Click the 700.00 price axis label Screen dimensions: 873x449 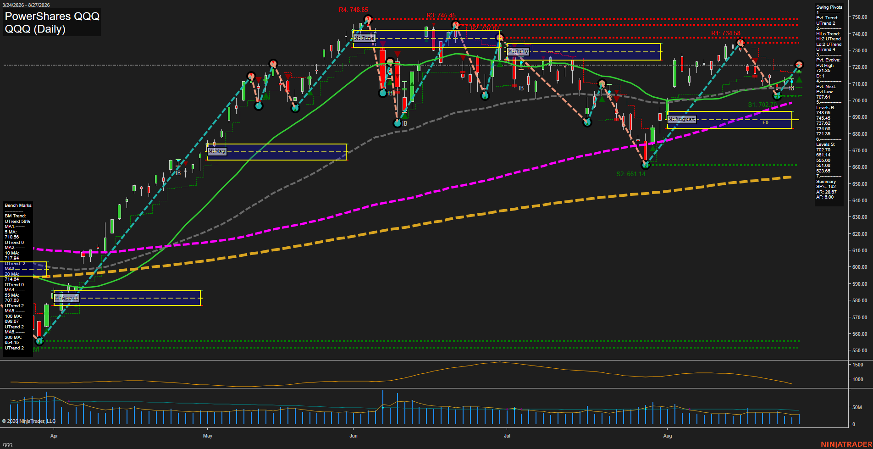pyautogui.click(x=860, y=100)
